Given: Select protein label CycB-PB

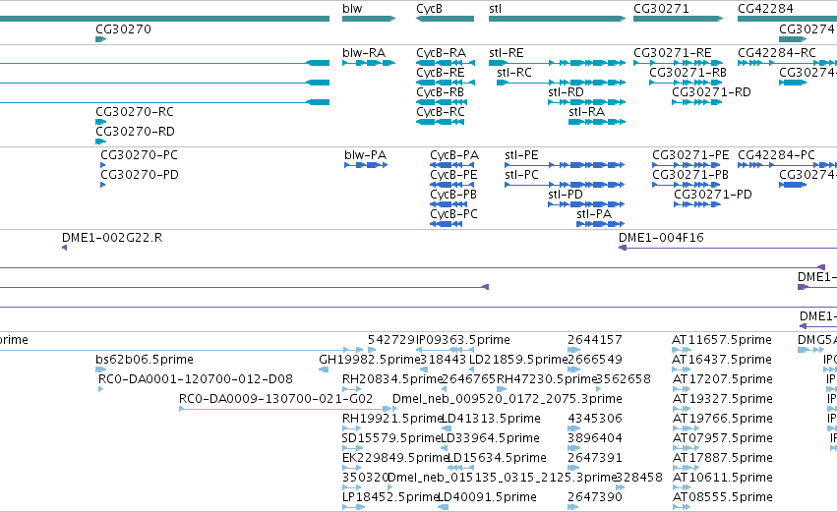Looking at the screenshot, I should click(x=453, y=195).
